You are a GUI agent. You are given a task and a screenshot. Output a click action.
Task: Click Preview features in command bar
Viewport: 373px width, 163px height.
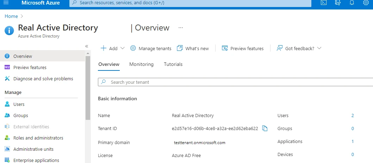pyautogui.click(x=243, y=48)
